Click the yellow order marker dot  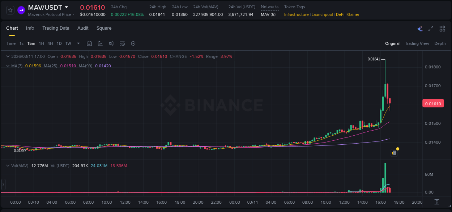click(x=397, y=149)
